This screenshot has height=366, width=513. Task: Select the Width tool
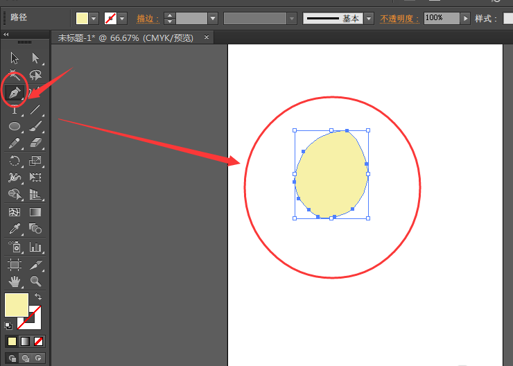click(15, 177)
